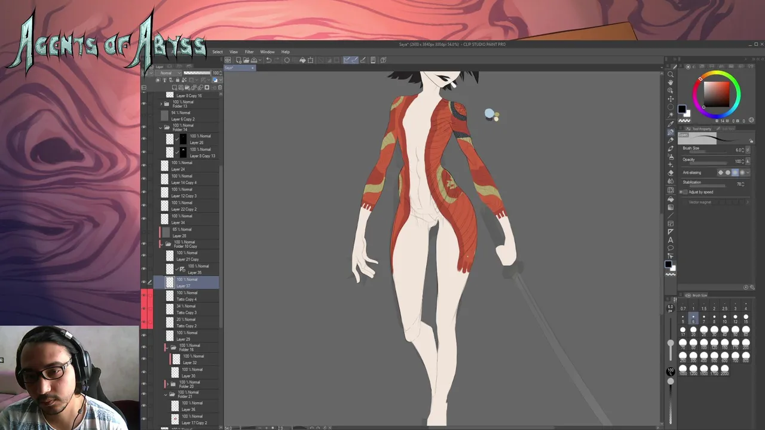
Task: Expand Folder 20 in layer list
Action: [x=166, y=384]
